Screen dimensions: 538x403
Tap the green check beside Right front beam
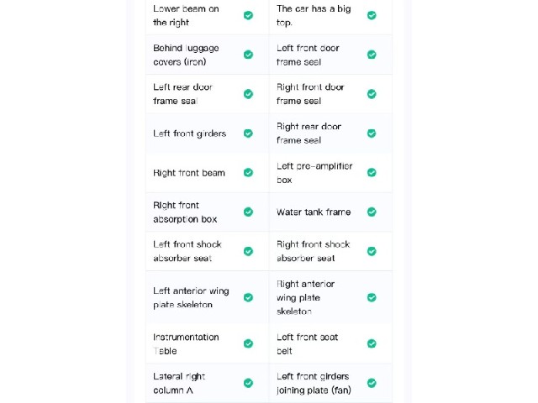tap(249, 172)
